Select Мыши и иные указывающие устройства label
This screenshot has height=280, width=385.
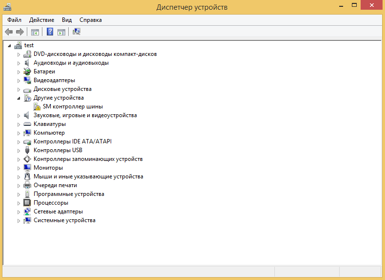[88, 176]
